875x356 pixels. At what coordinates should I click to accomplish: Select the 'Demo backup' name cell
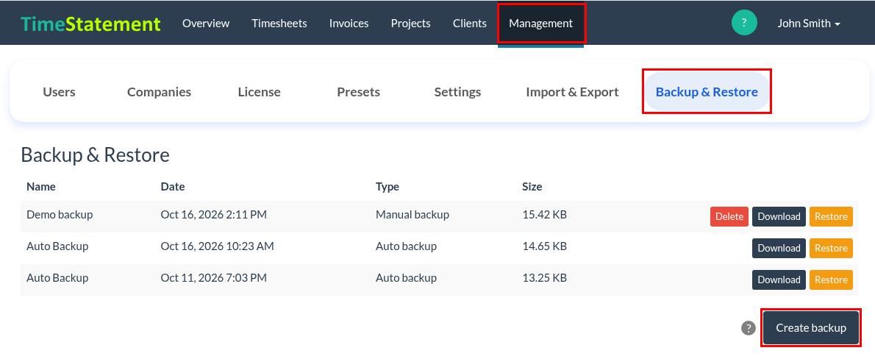coord(60,214)
